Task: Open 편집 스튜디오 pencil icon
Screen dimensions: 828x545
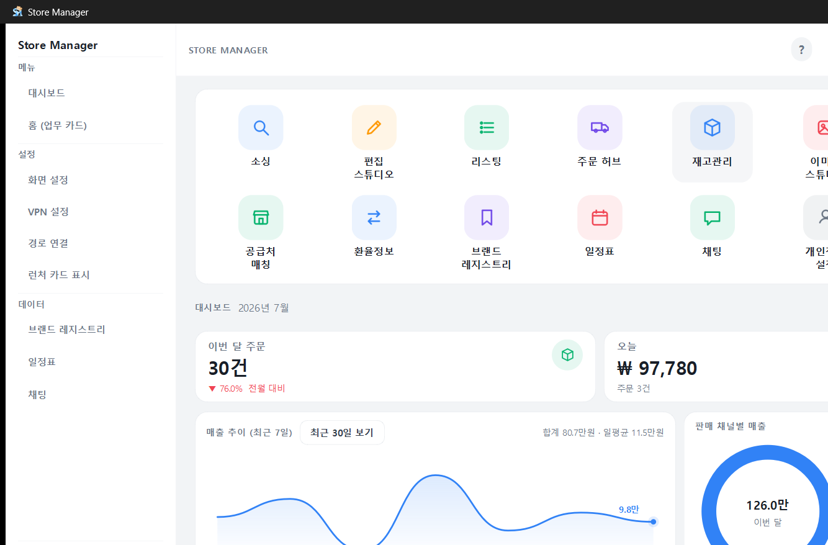Action: (x=374, y=128)
